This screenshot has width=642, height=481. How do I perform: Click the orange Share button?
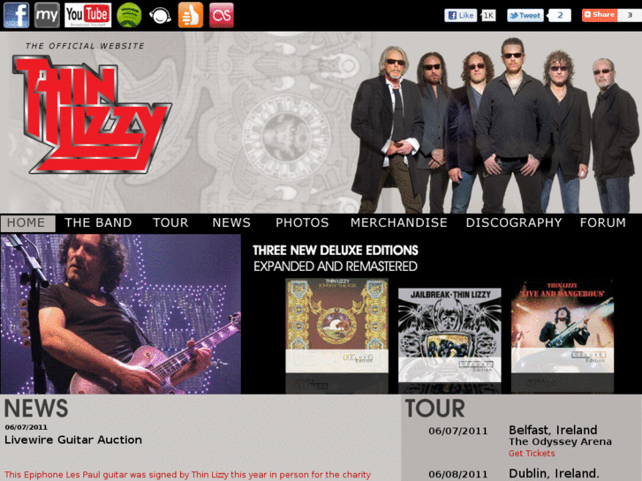pos(600,15)
